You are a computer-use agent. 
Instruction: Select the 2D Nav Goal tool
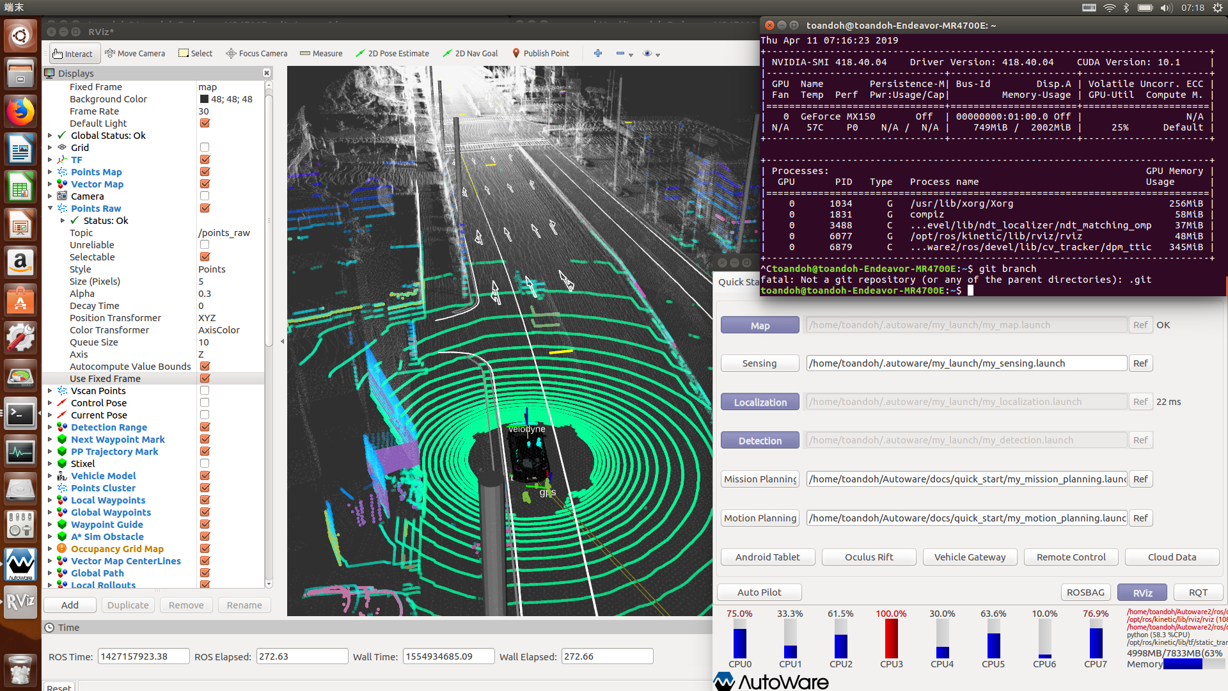tap(470, 54)
